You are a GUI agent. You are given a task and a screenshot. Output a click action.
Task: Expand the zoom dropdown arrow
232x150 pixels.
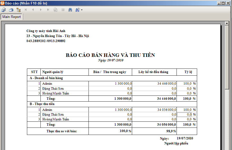coord(82,10)
